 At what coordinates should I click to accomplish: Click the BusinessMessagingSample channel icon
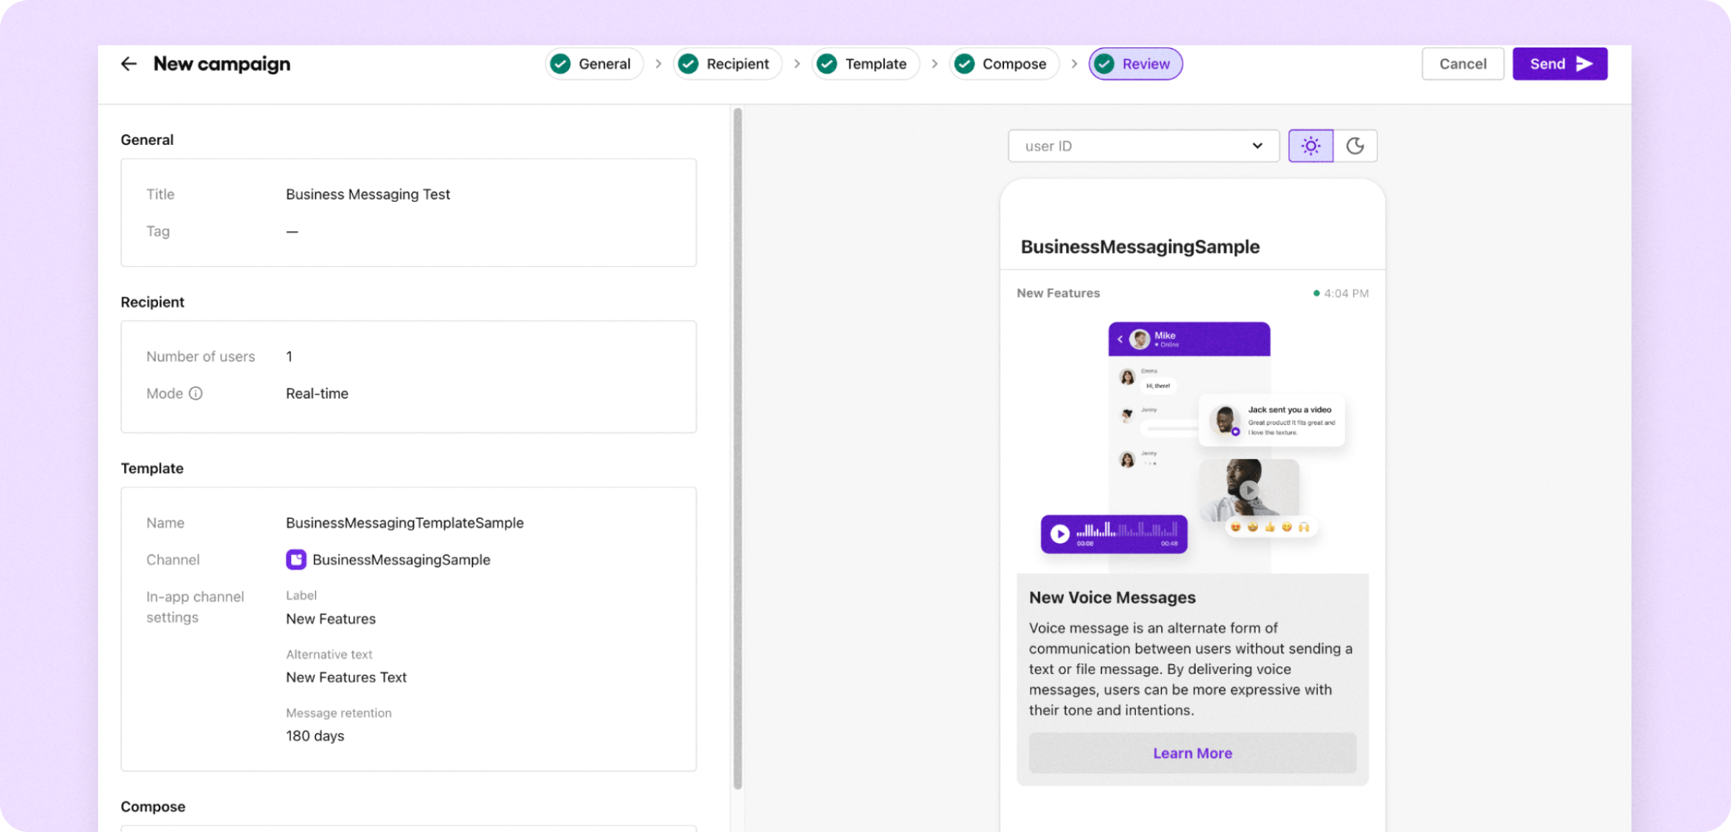tap(296, 559)
